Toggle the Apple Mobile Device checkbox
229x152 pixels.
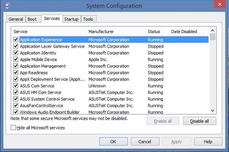(16, 59)
